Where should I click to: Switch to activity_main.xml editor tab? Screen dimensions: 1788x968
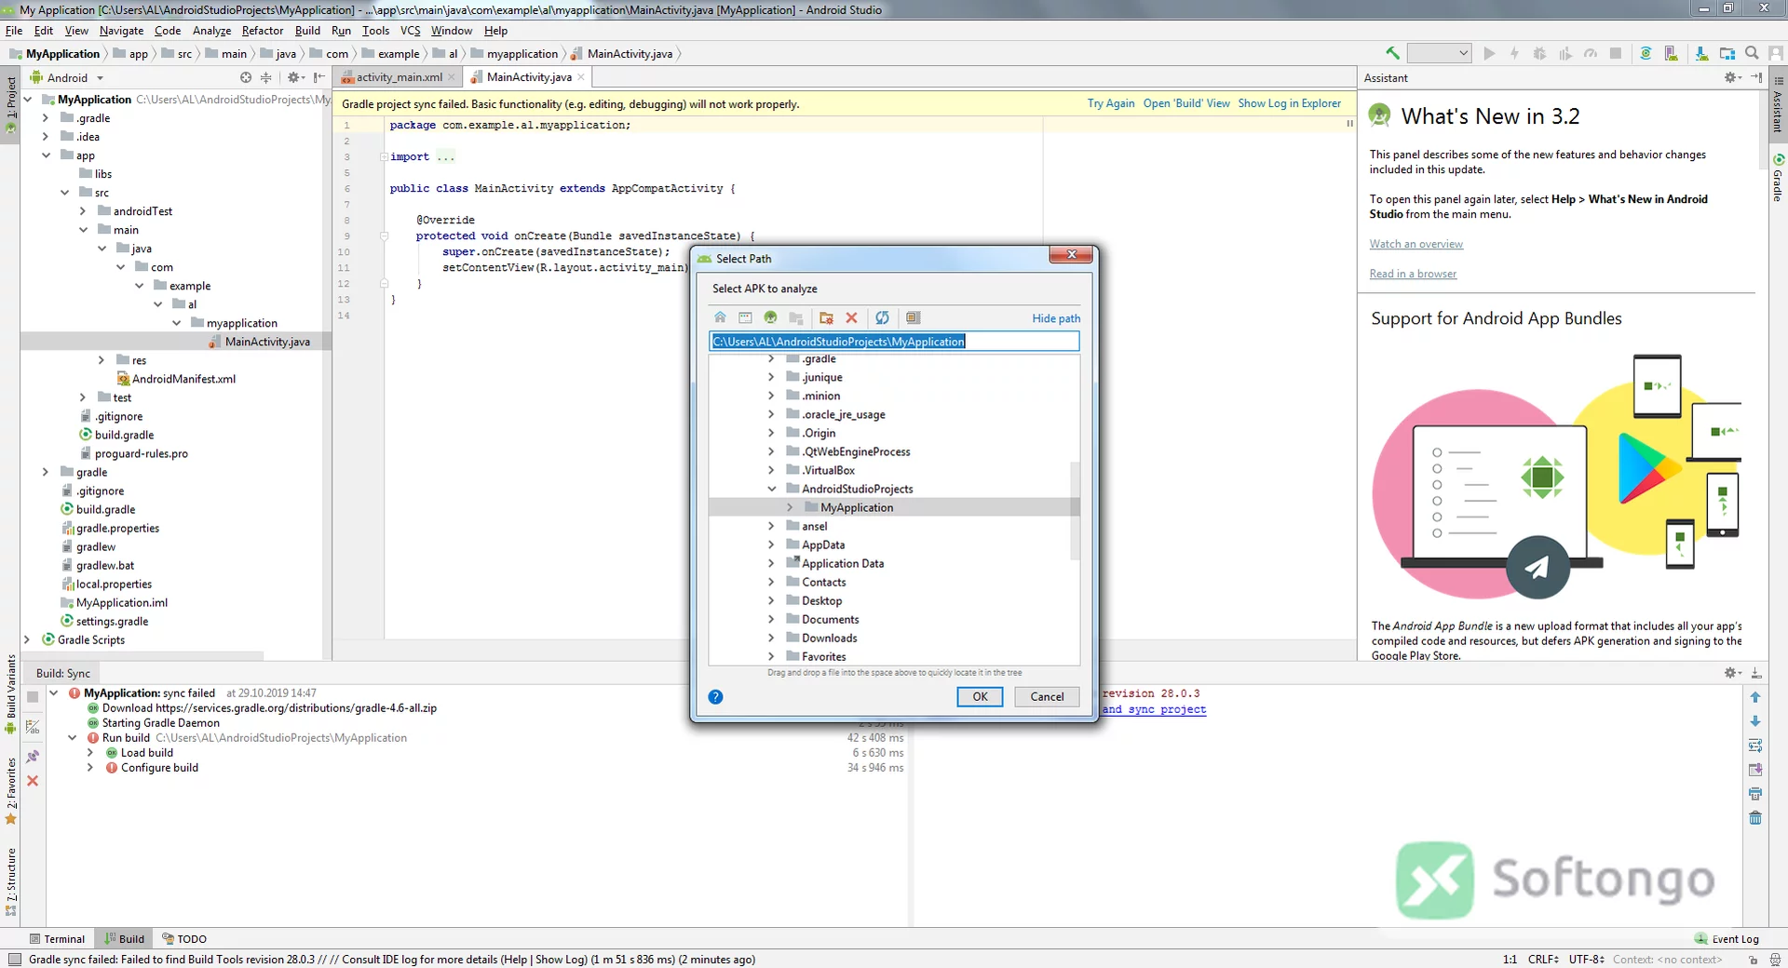(x=399, y=77)
